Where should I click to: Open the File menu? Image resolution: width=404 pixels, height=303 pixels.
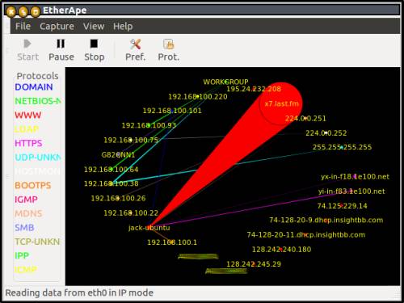[x=23, y=26]
